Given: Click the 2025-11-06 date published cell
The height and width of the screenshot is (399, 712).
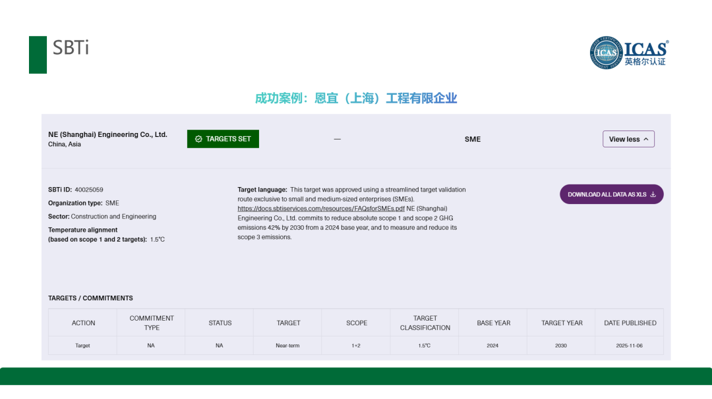Looking at the screenshot, I should coord(629,346).
